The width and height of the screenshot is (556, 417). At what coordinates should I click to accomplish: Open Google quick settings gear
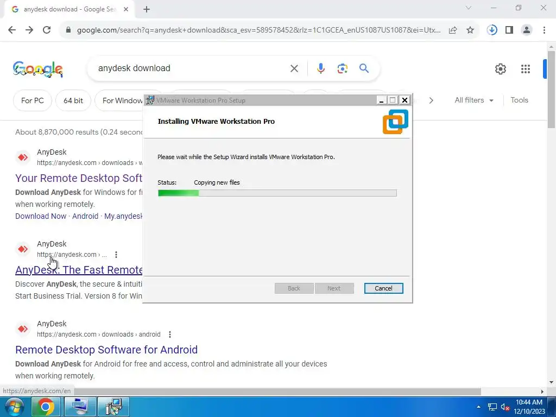(x=500, y=69)
